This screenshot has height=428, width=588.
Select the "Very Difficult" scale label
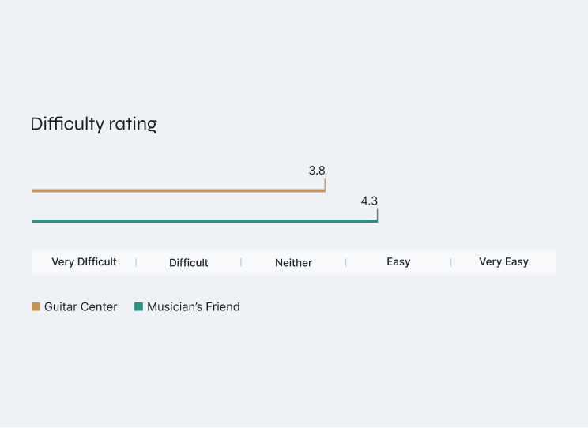tap(84, 262)
